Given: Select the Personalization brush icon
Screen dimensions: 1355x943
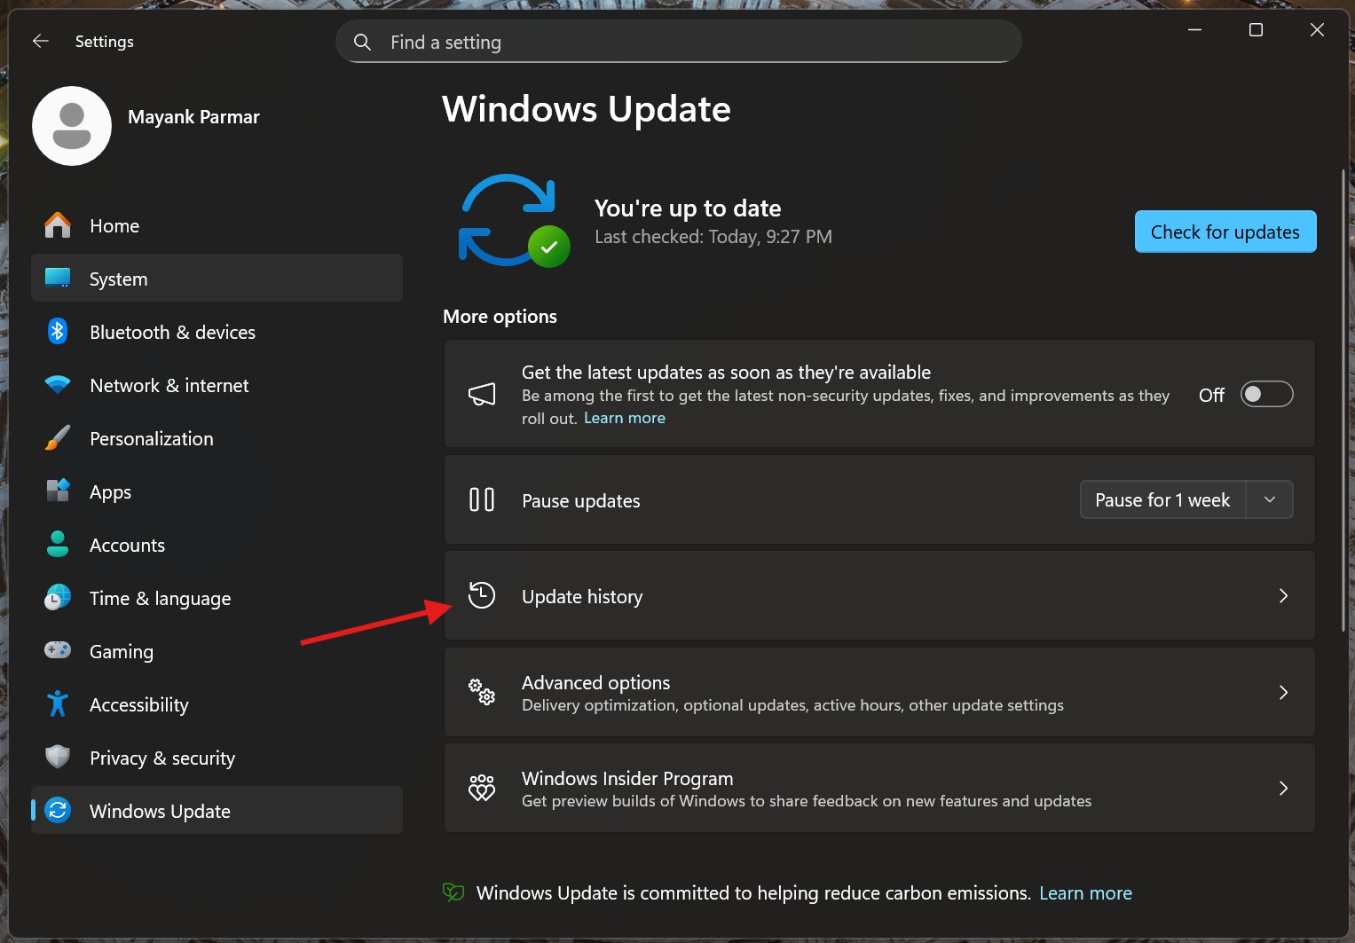Looking at the screenshot, I should [x=57, y=437].
